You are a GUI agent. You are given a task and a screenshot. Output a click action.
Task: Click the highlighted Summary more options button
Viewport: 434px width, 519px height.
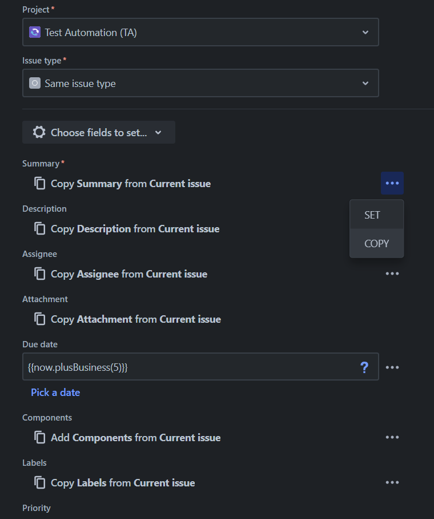pos(392,183)
